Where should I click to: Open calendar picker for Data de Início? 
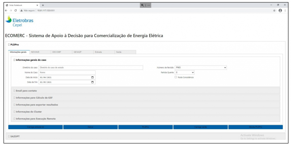92,77
